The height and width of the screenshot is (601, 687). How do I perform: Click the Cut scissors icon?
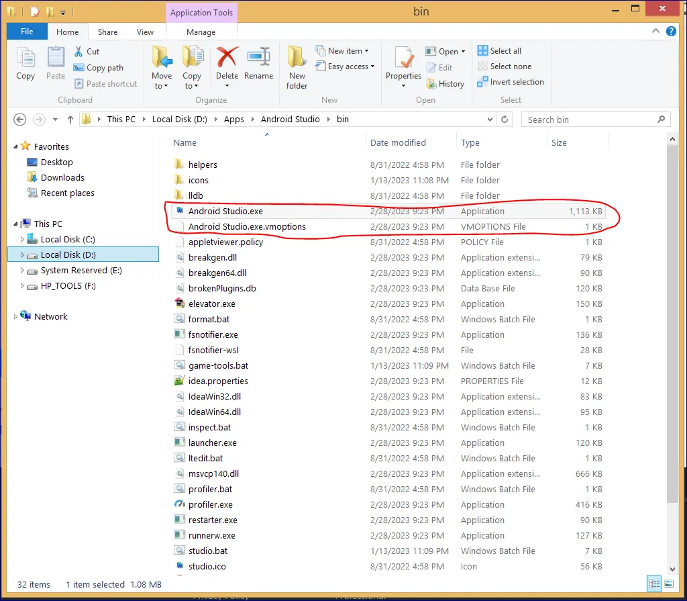78,51
